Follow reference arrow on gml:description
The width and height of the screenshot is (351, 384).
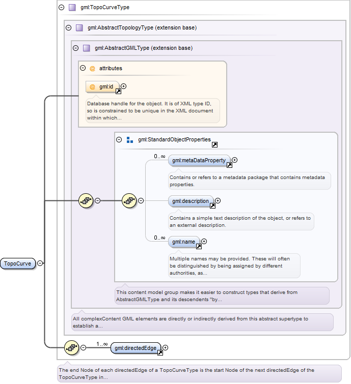pos(212,205)
